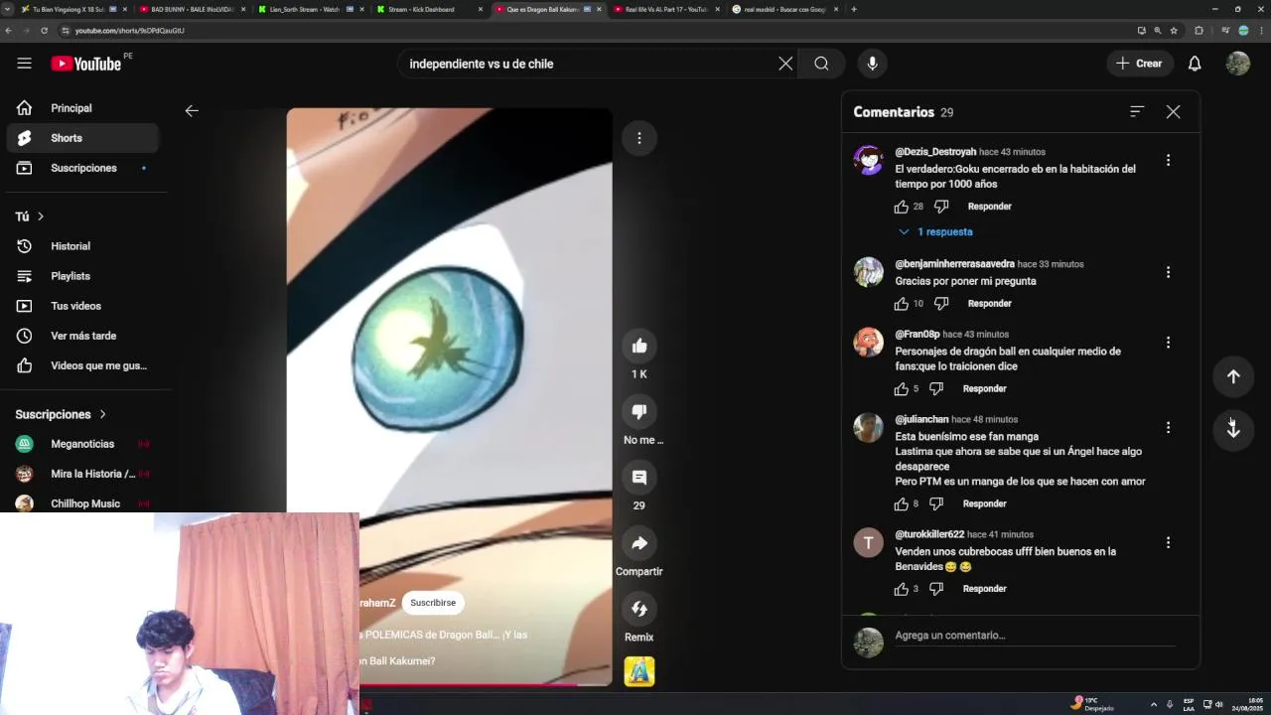This screenshot has height=715, width=1271.
Task: Open the notifications bell
Action: 1195,64
